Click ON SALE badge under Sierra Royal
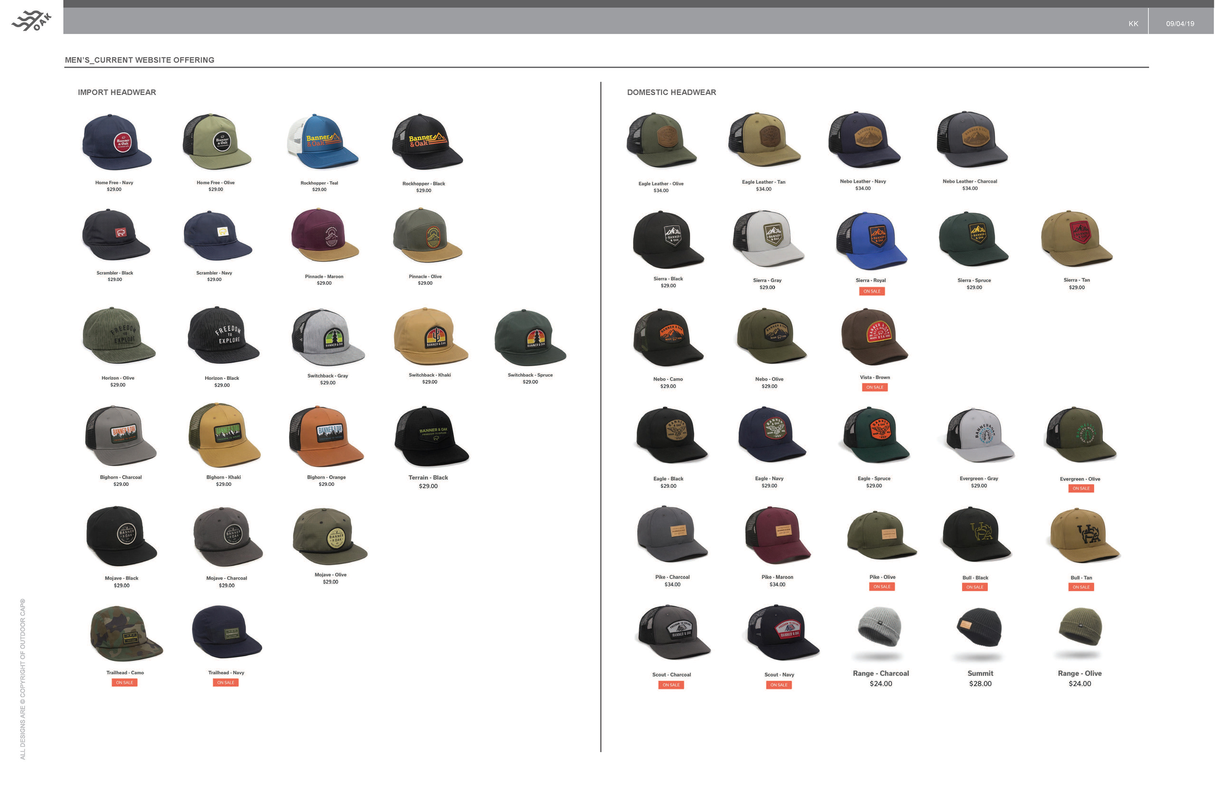1215x786 pixels. coord(871,291)
